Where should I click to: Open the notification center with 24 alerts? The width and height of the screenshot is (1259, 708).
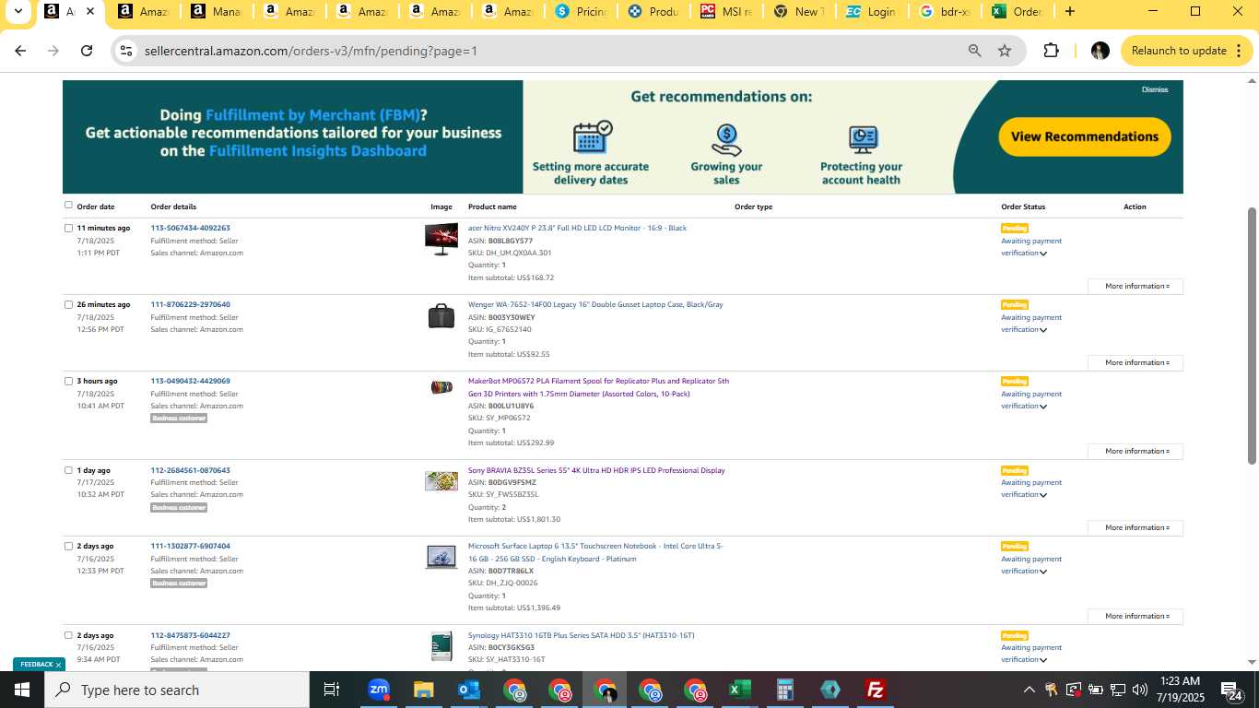click(x=1231, y=690)
